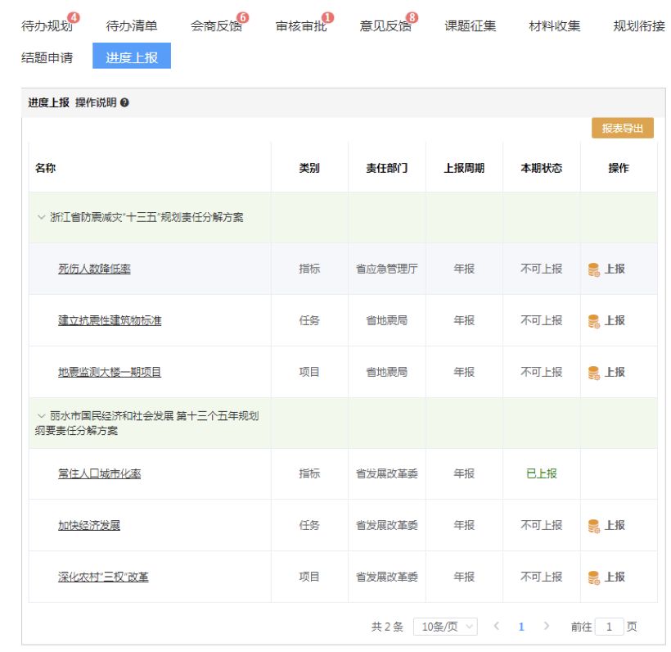Click the 上报 coin icon for 死伤人数降低率
Image resolution: width=671 pixels, height=652 pixels.
pyautogui.click(x=593, y=269)
